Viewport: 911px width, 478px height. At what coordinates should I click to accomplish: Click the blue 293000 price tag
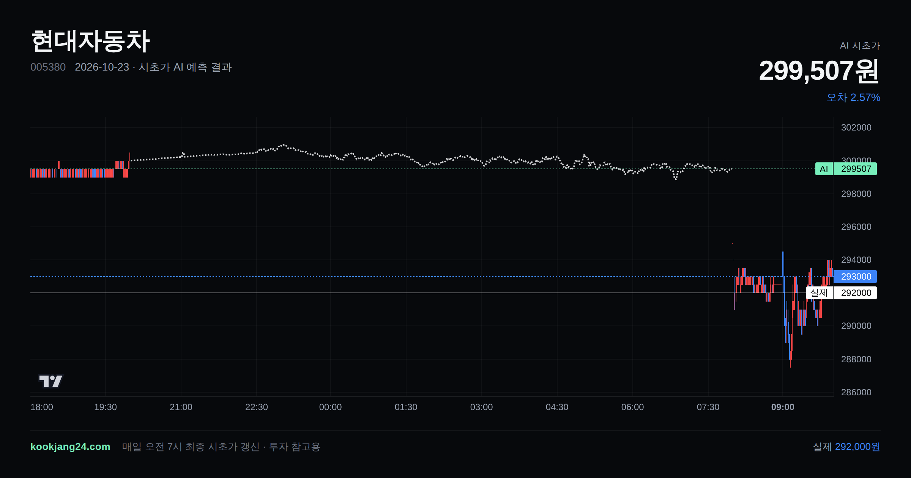[855, 277]
